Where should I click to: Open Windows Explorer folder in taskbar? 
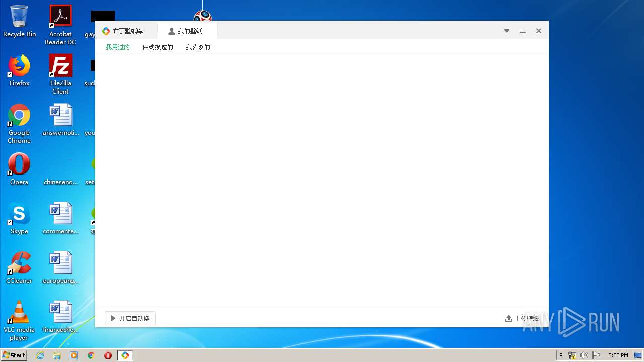[57, 355]
